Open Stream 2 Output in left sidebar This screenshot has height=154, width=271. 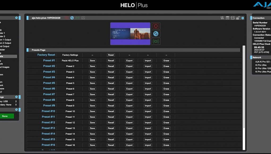point(6,43)
